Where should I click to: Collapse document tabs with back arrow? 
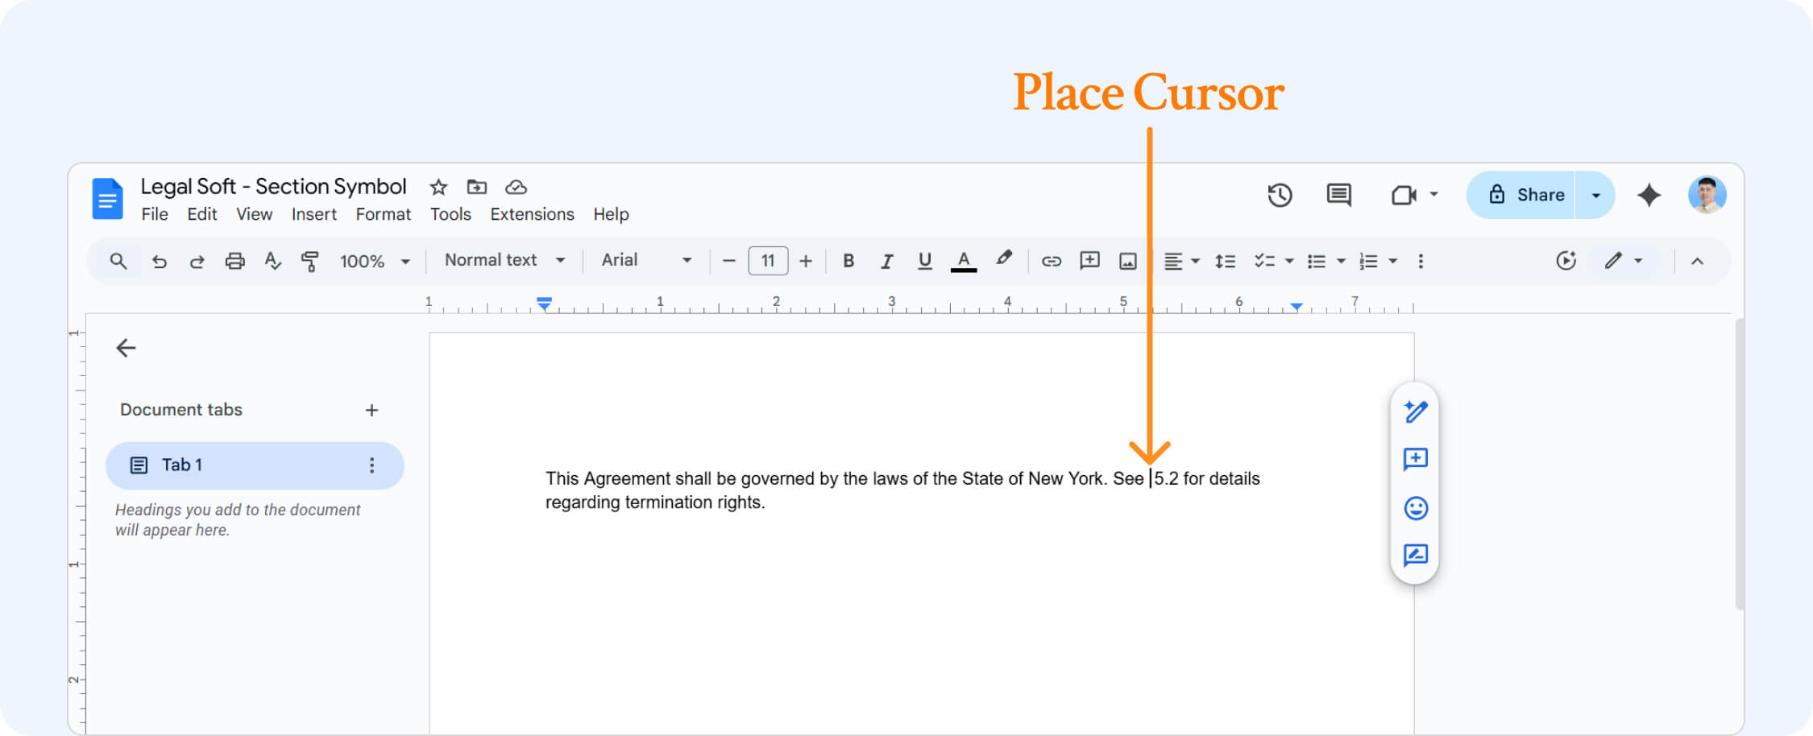pyautogui.click(x=126, y=348)
